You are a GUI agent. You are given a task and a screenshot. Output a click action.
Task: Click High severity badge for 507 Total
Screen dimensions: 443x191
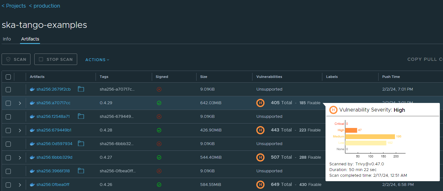[x=260, y=157]
